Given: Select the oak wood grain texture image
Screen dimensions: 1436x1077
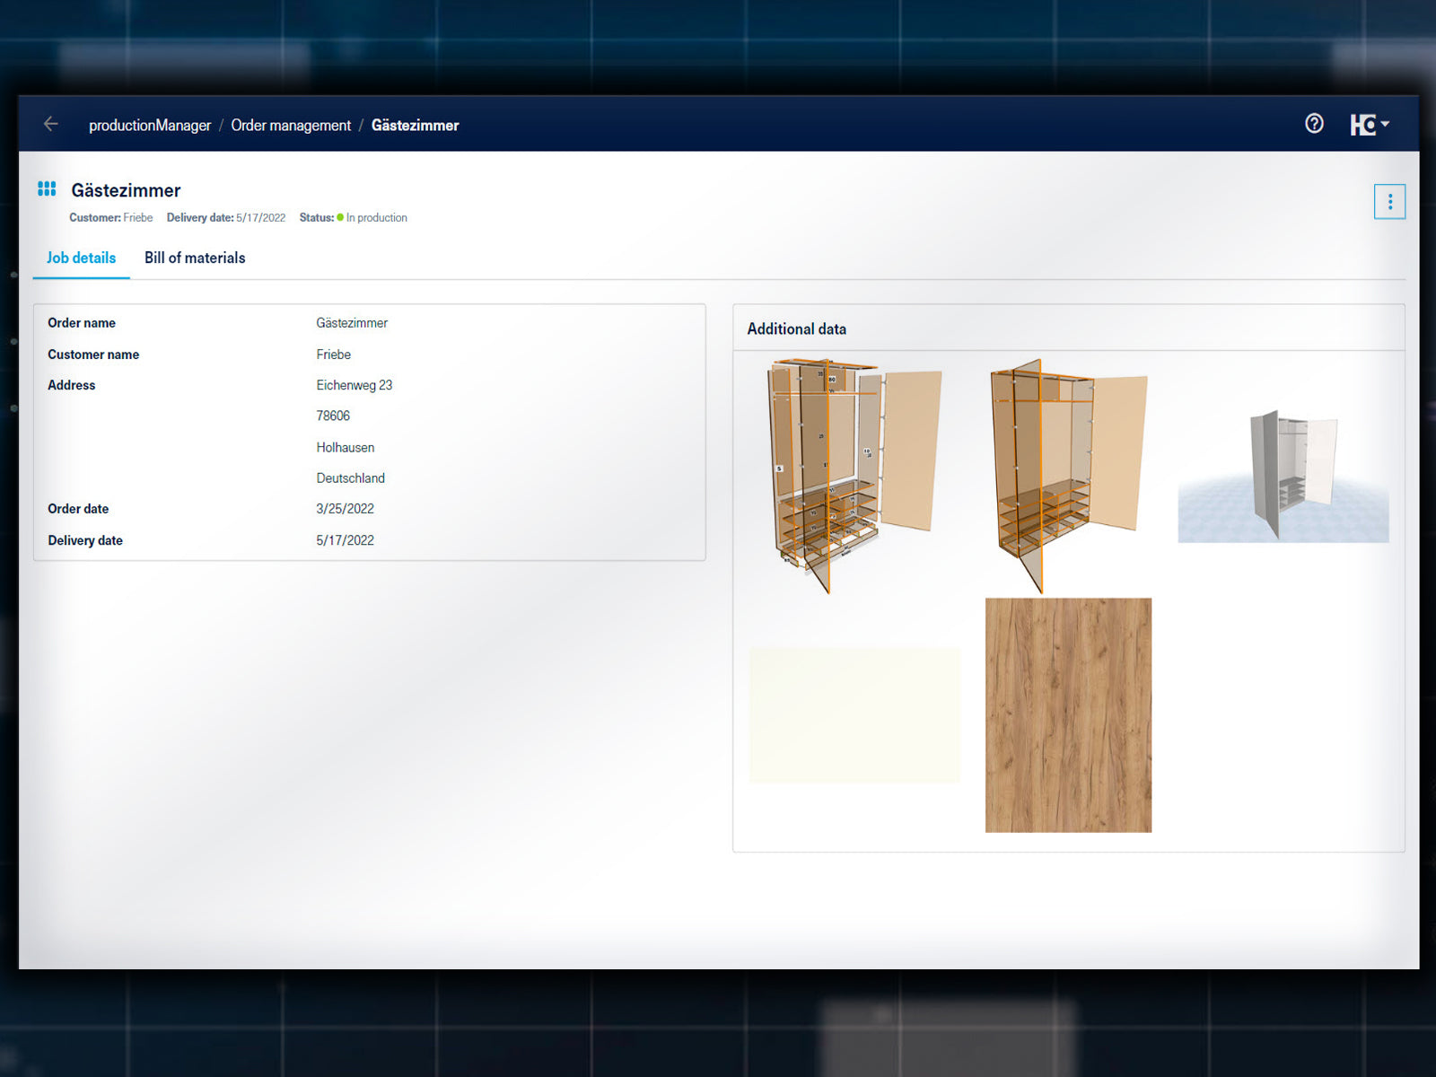Looking at the screenshot, I should 1068,715.
